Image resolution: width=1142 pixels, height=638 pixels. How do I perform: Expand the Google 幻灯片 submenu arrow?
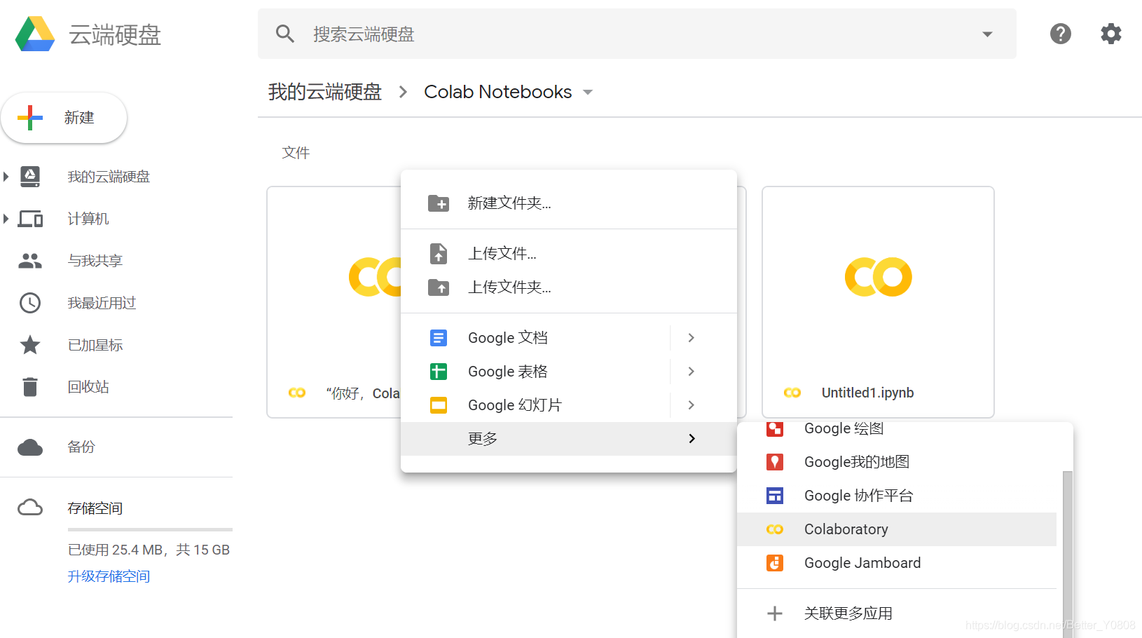692,405
